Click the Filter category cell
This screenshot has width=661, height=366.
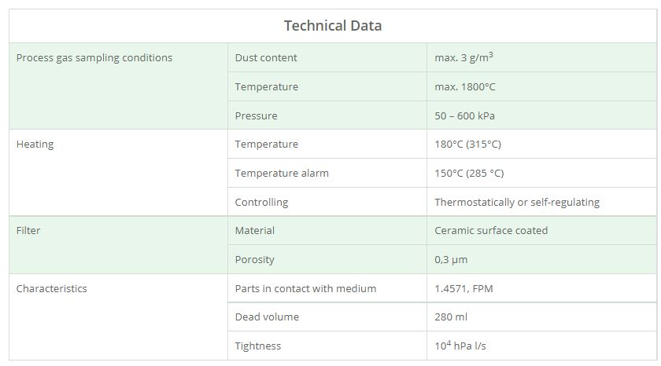[x=28, y=231]
